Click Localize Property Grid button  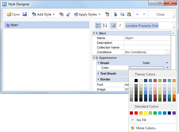142,26
